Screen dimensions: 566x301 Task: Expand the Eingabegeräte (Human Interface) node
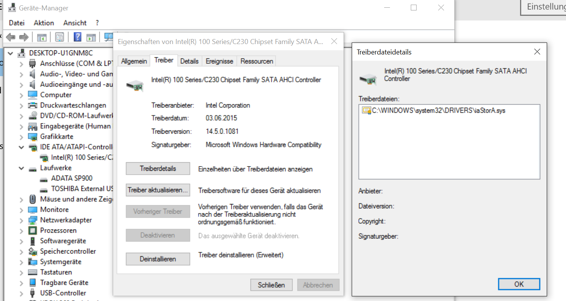pos(22,126)
